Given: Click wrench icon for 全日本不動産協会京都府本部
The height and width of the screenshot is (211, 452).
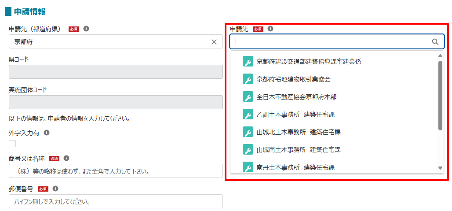Looking at the screenshot, I should [x=248, y=97].
